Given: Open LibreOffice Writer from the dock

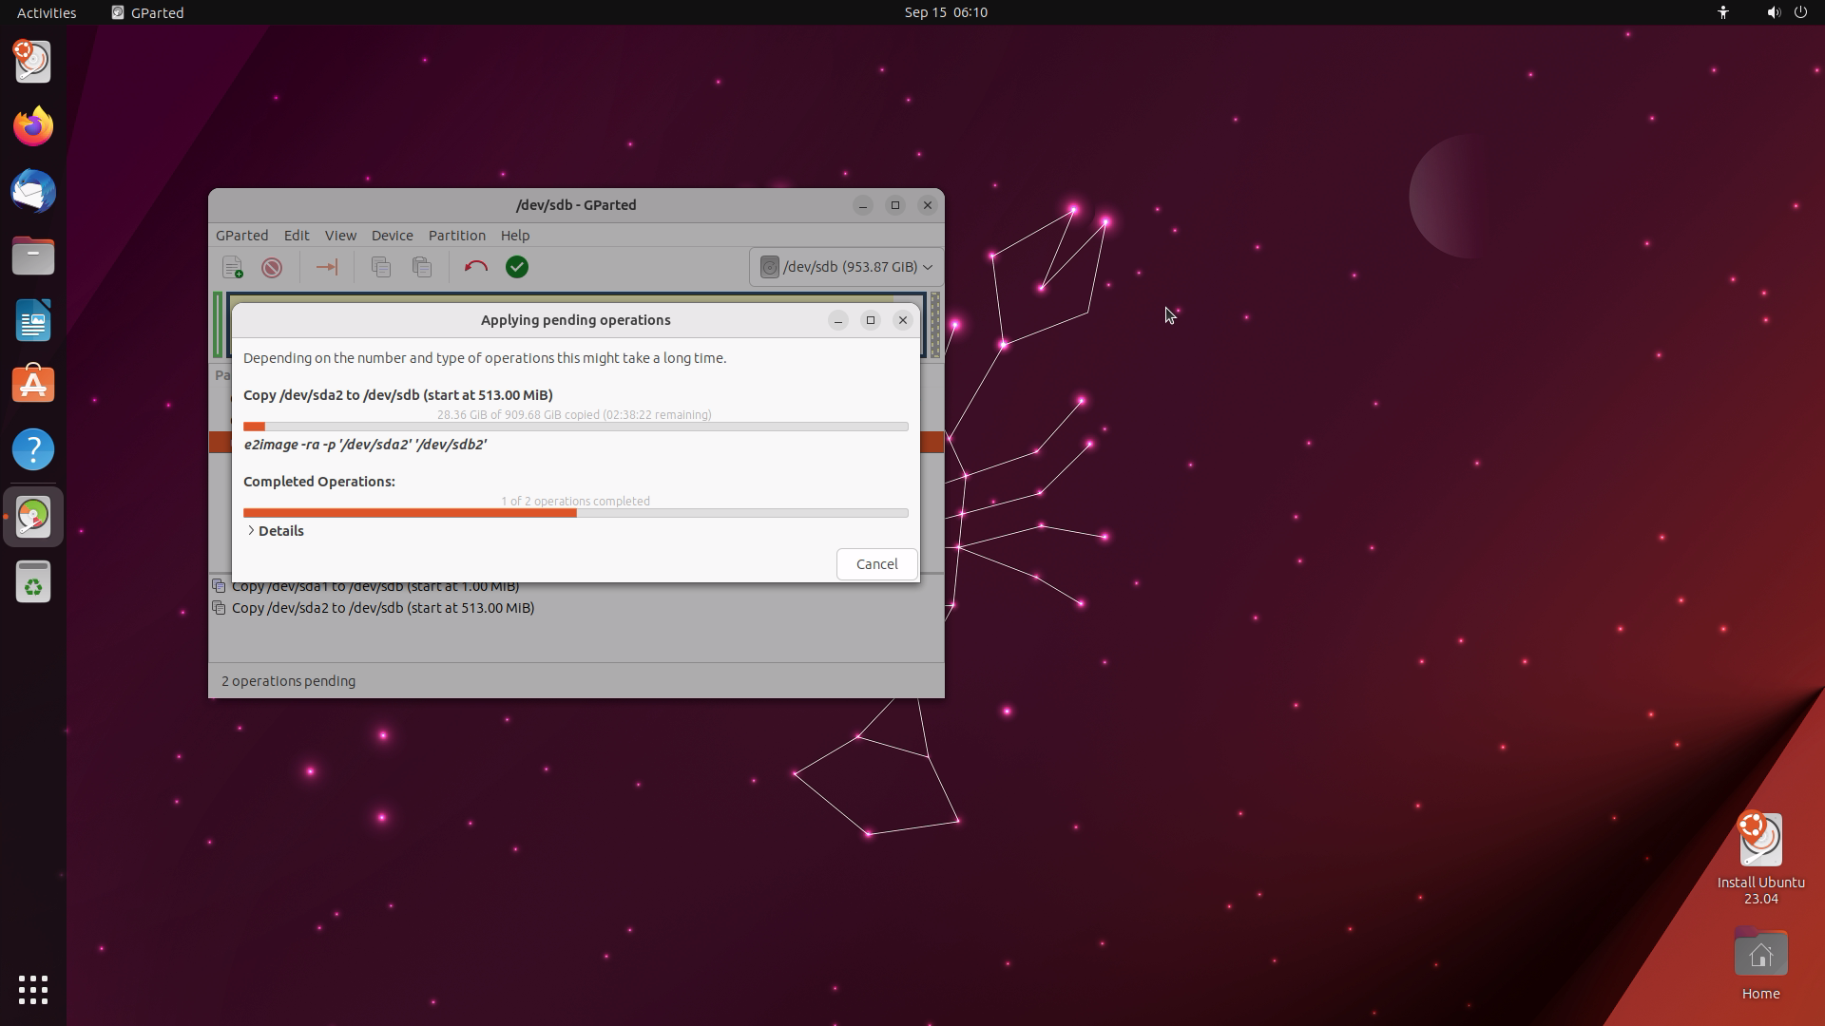Looking at the screenshot, I should (x=33, y=320).
